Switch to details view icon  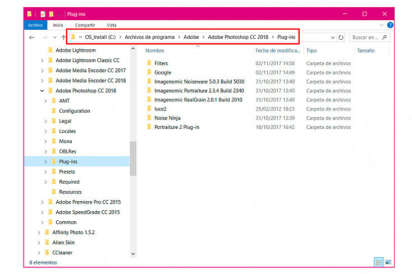(379, 262)
